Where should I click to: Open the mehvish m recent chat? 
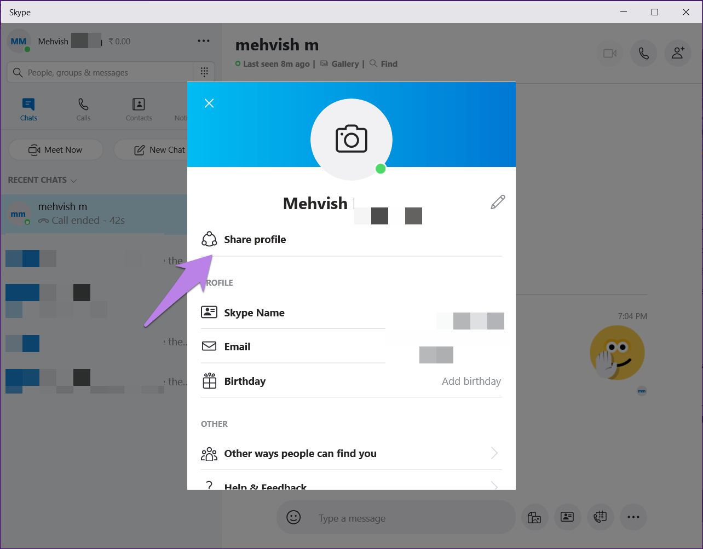94,214
